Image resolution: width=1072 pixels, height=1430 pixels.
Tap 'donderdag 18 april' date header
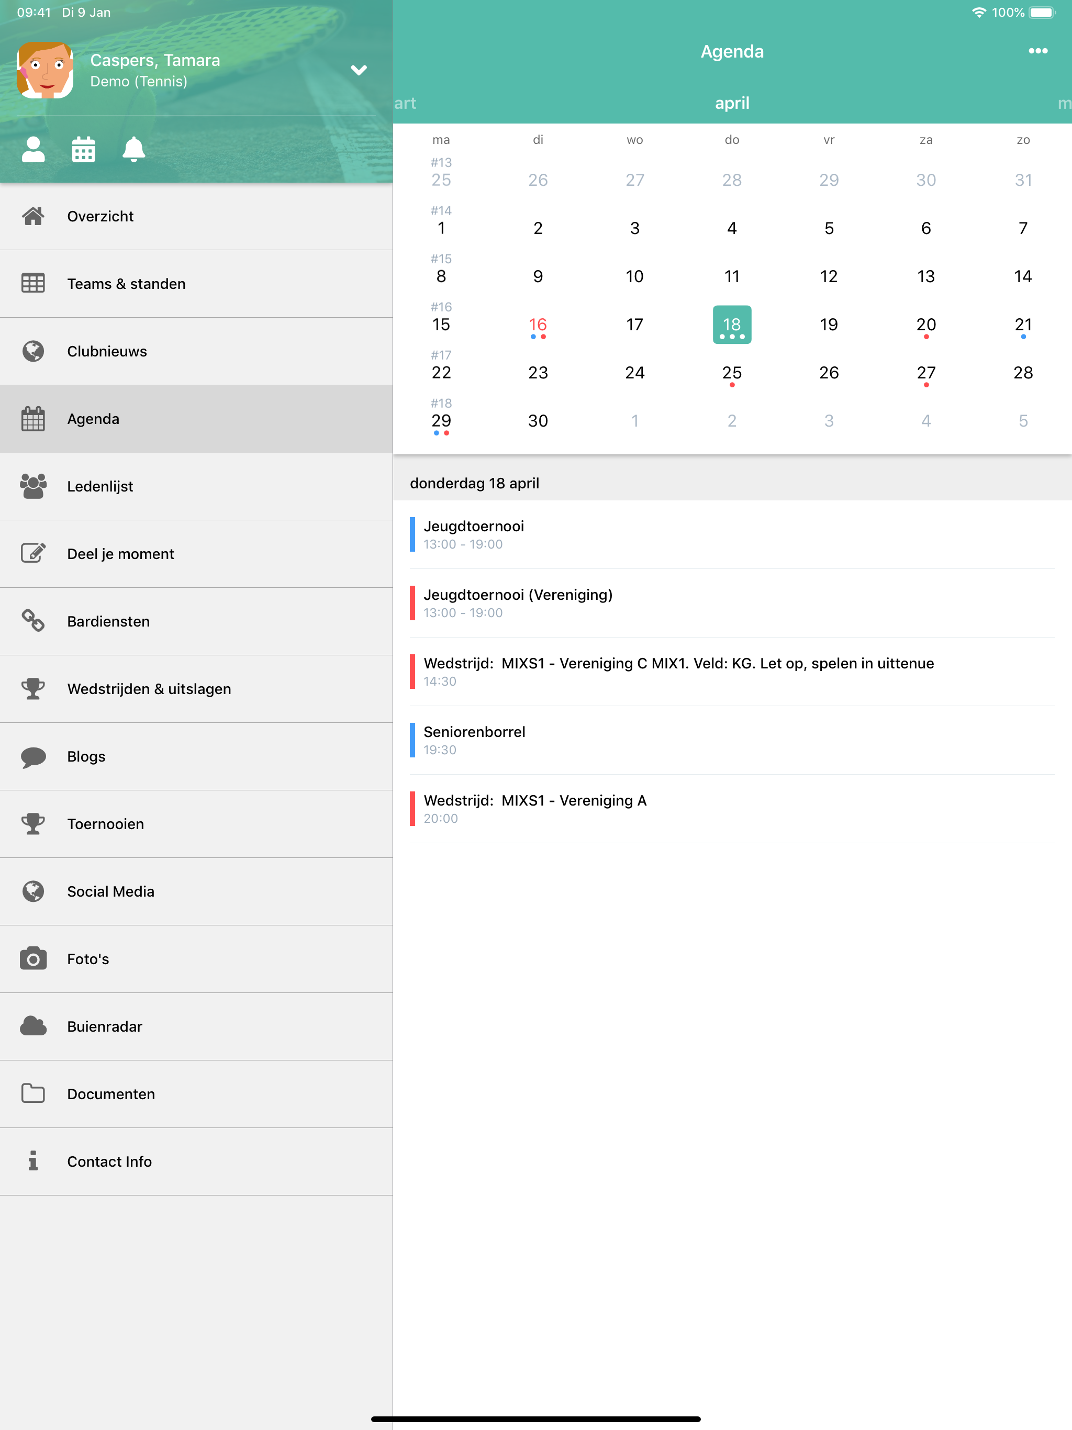click(475, 483)
